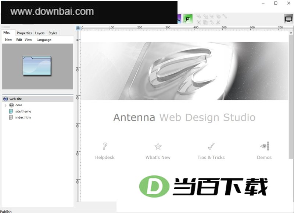Switch to the Layers tab

40,33
